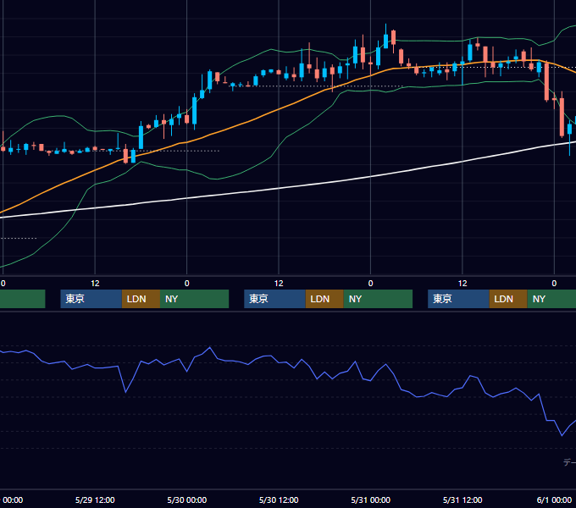Click the '5/30 12:00' date axis label
576x508 pixels.
click(279, 500)
